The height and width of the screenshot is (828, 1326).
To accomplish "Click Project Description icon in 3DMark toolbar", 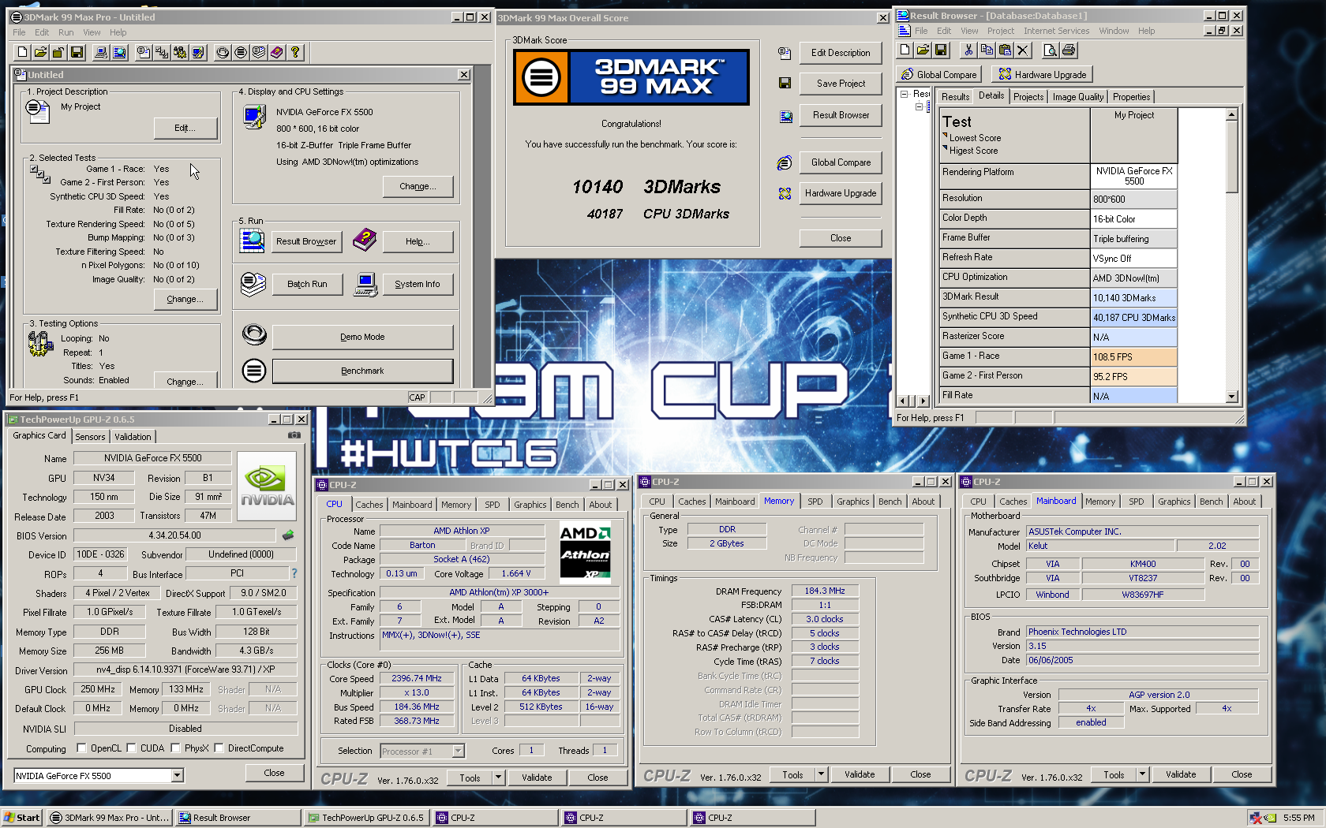I will [x=144, y=52].
